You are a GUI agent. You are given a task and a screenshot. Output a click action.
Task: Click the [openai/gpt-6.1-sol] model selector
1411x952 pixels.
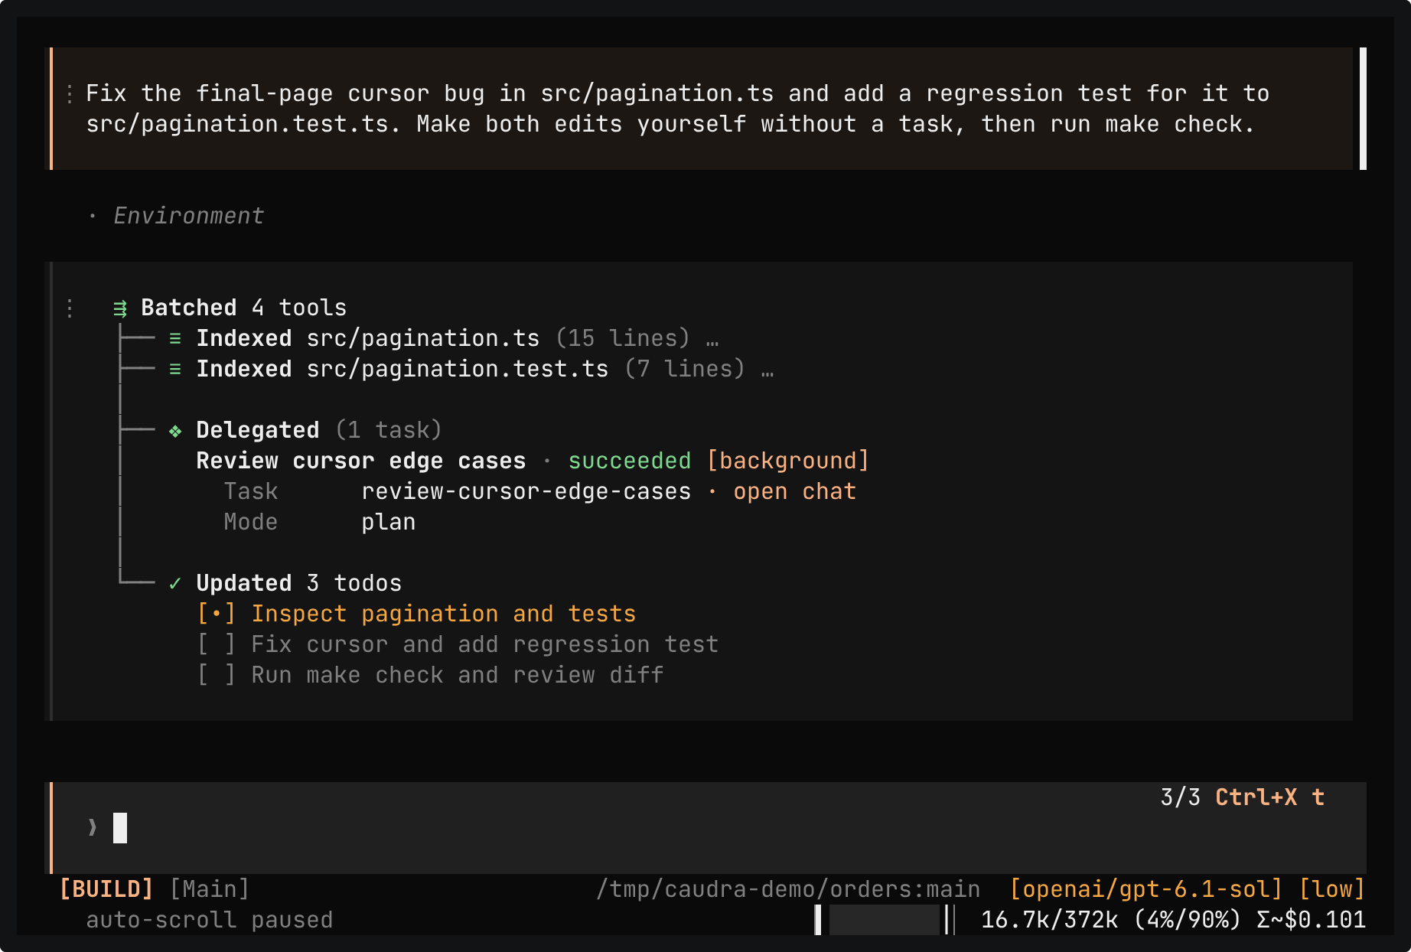click(1145, 889)
